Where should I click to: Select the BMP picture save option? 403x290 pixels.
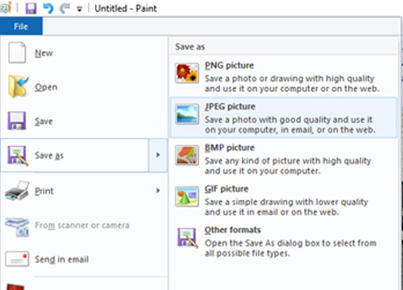[284, 159]
